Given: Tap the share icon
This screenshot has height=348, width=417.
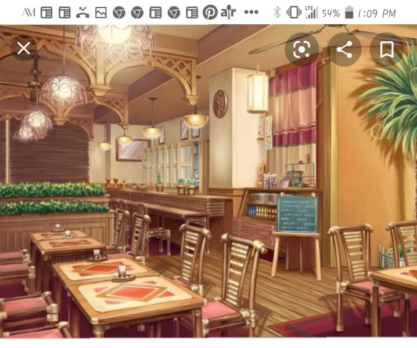Looking at the screenshot, I should click(x=344, y=50).
